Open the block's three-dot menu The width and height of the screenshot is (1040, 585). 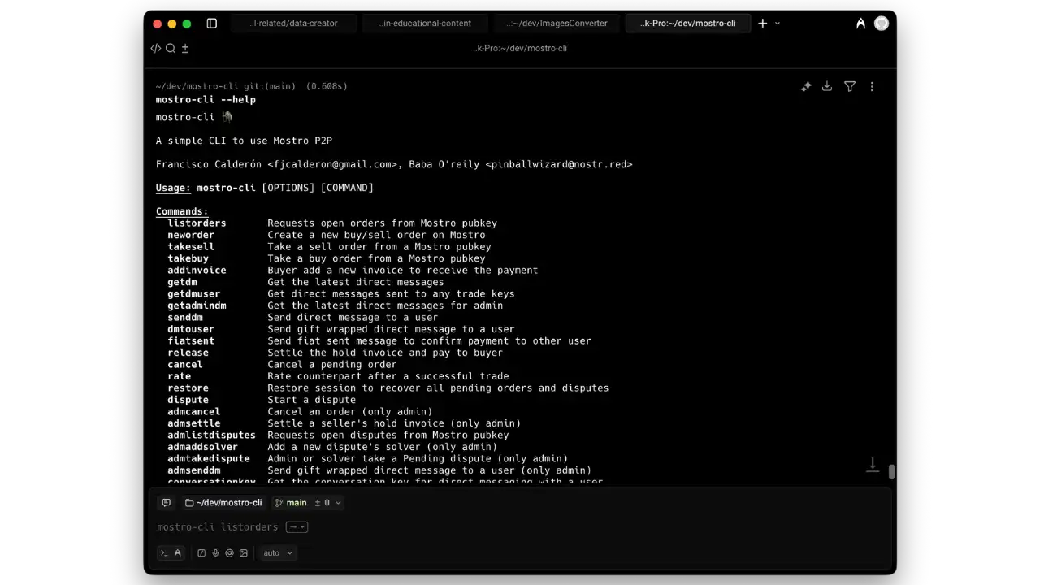pyautogui.click(x=872, y=86)
